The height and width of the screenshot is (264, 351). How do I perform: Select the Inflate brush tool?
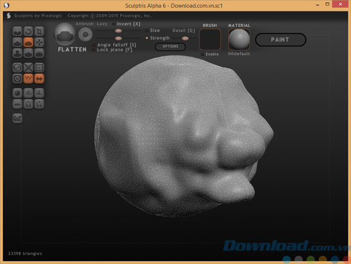coord(17,53)
